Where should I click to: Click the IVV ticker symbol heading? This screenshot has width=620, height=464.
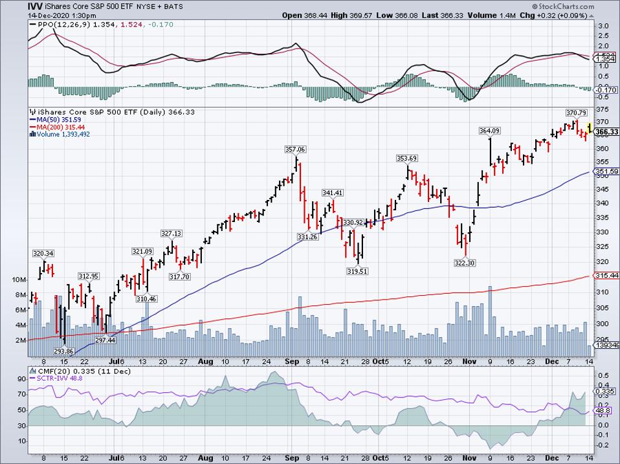click(36, 6)
